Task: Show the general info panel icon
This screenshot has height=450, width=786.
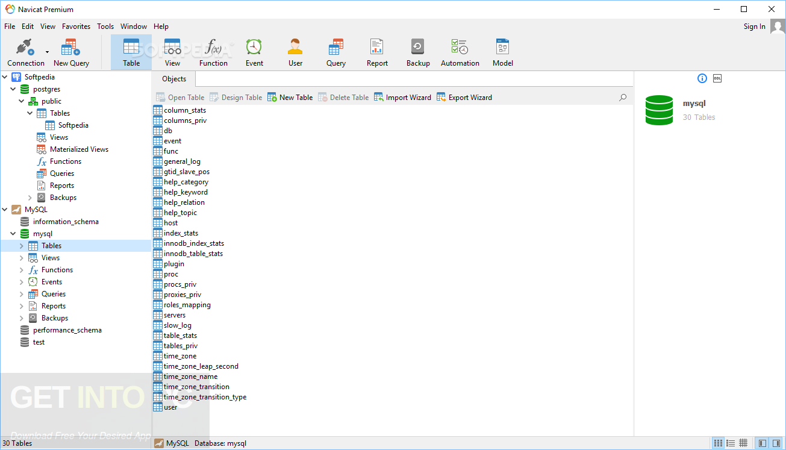Action: [702, 78]
